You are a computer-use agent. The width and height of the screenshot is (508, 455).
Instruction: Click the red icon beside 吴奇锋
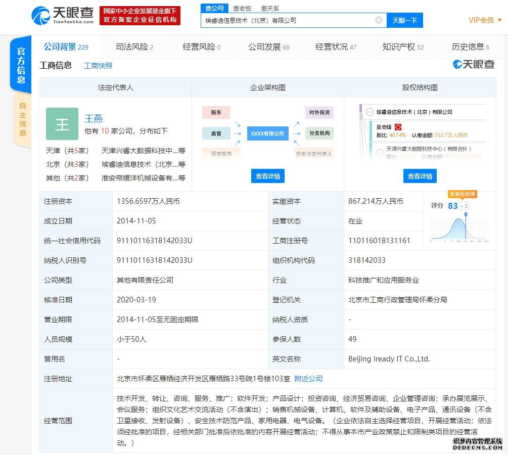(x=398, y=127)
